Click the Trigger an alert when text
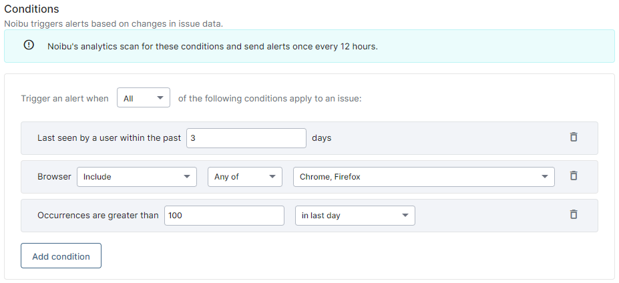619x283 pixels. click(65, 98)
